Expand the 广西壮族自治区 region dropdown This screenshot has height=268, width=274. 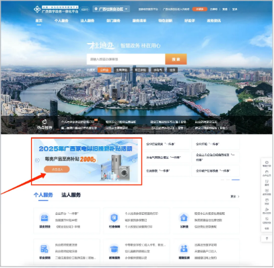click(x=111, y=9)
